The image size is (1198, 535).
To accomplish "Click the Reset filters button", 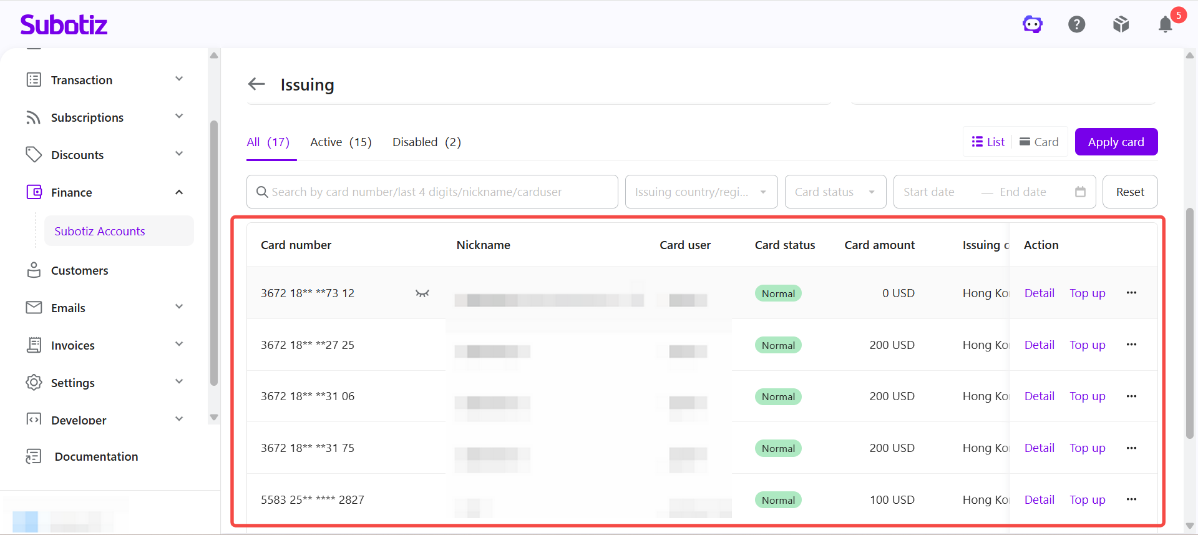I will point(1130,192).
